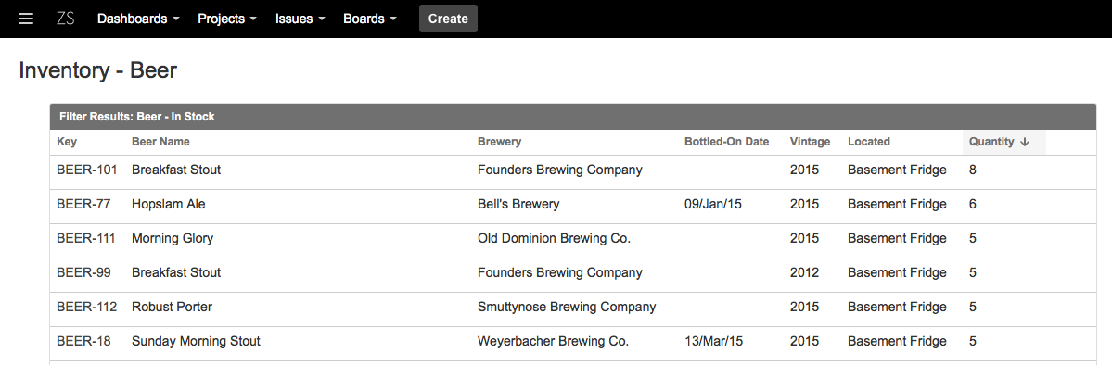The width and height of the screenshot is (1112, 365).
Task: Open the Hopslam Ale issue link
Action: [169, 204]
